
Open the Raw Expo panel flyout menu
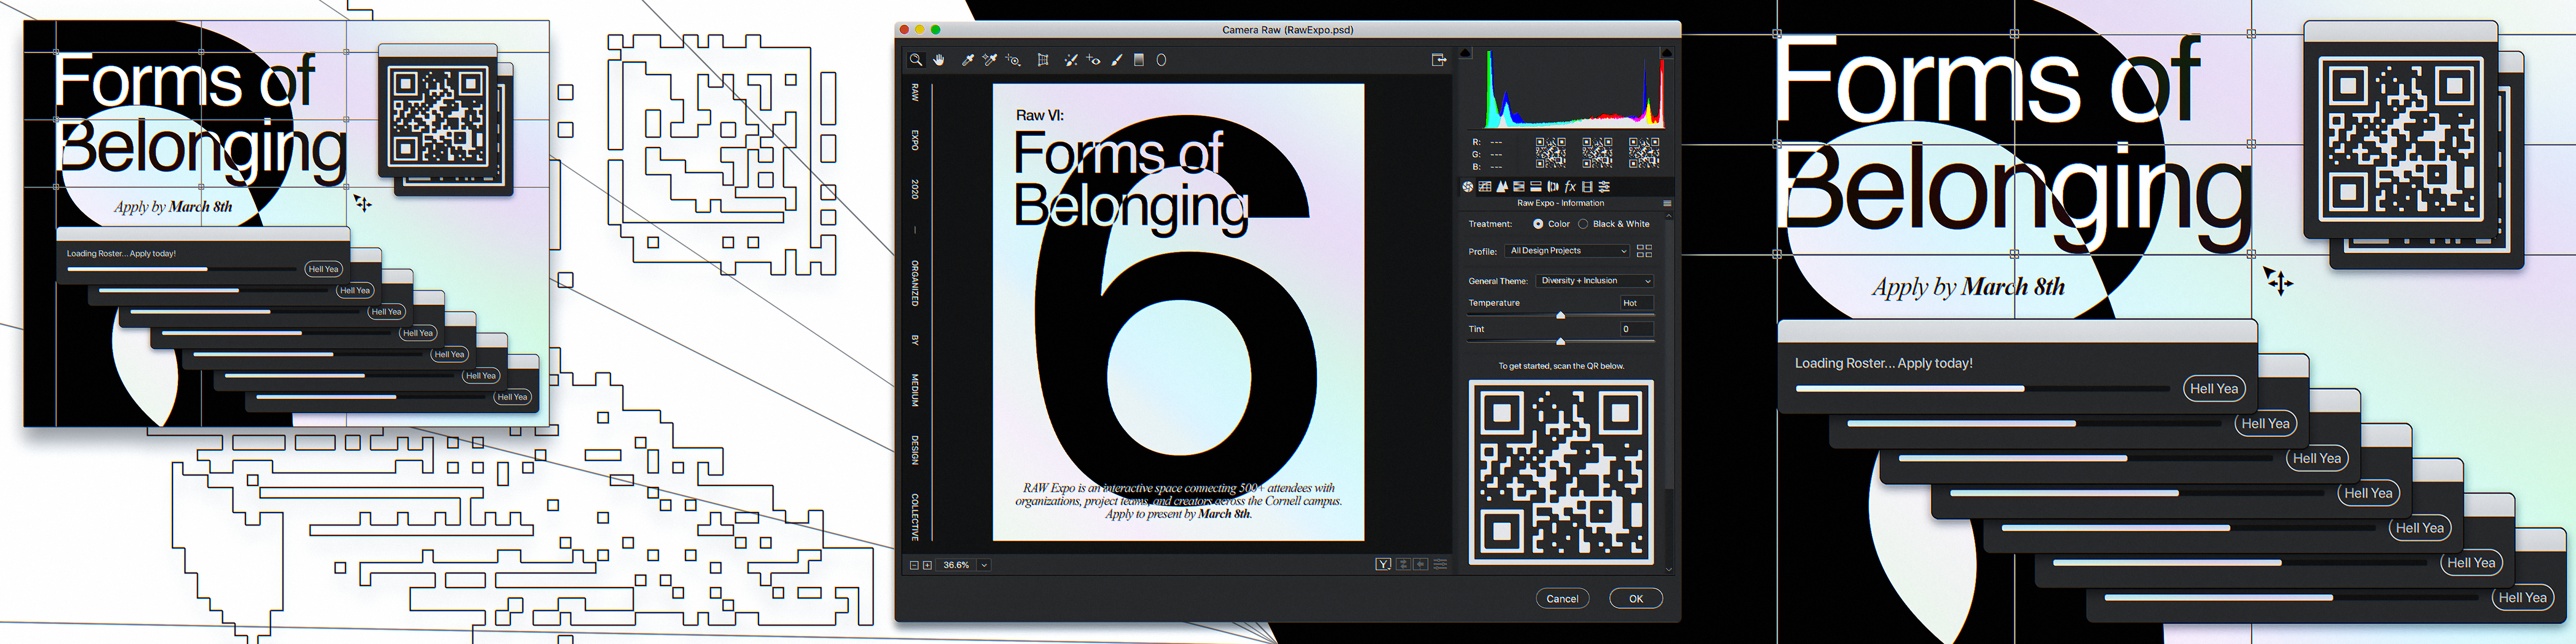(1667, 204)
